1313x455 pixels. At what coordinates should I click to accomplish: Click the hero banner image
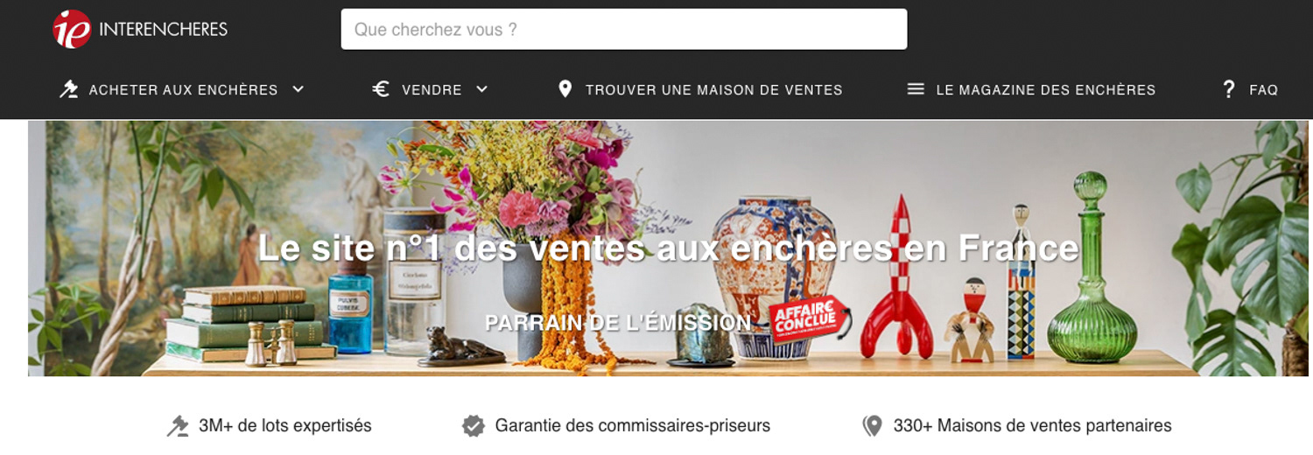coord(668,248)
